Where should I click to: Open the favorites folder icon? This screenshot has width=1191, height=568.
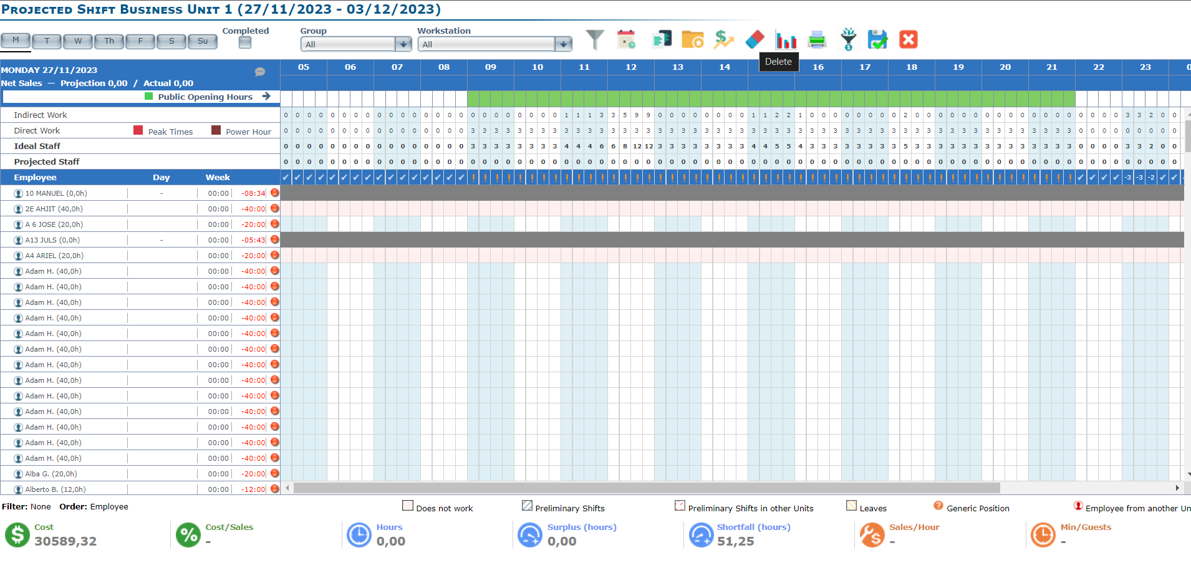coord(692,39)
